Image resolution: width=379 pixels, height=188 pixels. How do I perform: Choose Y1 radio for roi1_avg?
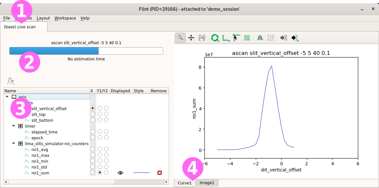[99, 149]
